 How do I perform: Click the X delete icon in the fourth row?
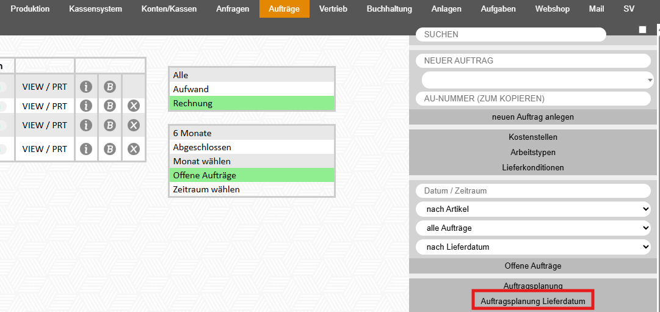point(134,149)
